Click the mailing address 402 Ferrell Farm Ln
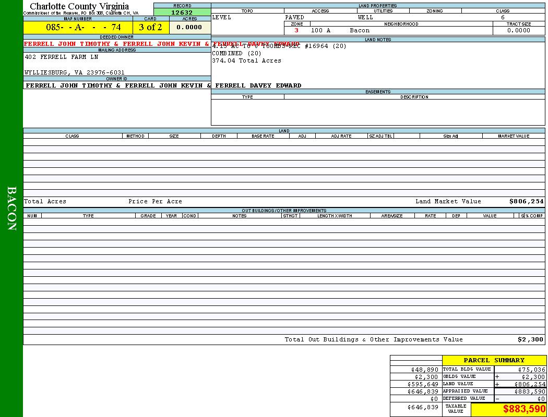The height and width of the screenshot is (417, 548). [62, 57]
